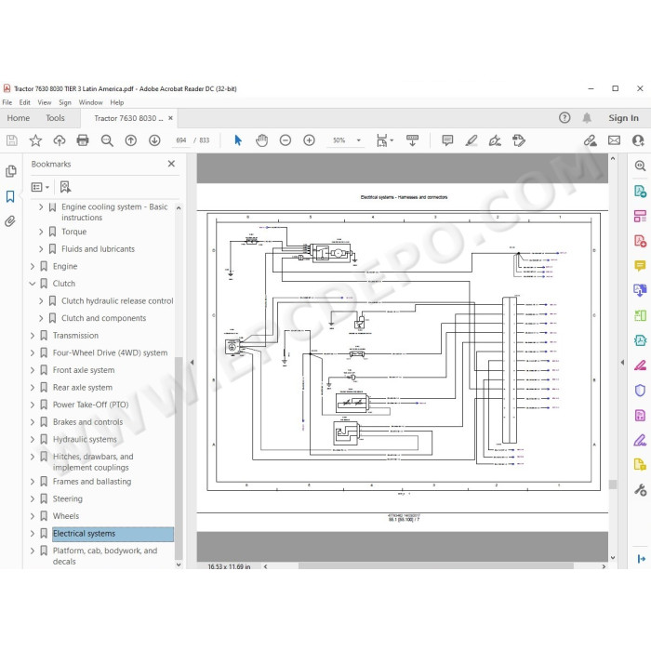Switch to the Tools tab

coord(55,118)
